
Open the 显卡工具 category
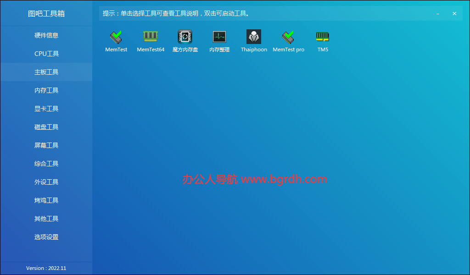click(46, 109)
